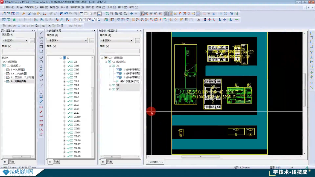This screenshot has height=177, width=315.
Task: Click the scissors cut icon
Action: click(30, 14)
